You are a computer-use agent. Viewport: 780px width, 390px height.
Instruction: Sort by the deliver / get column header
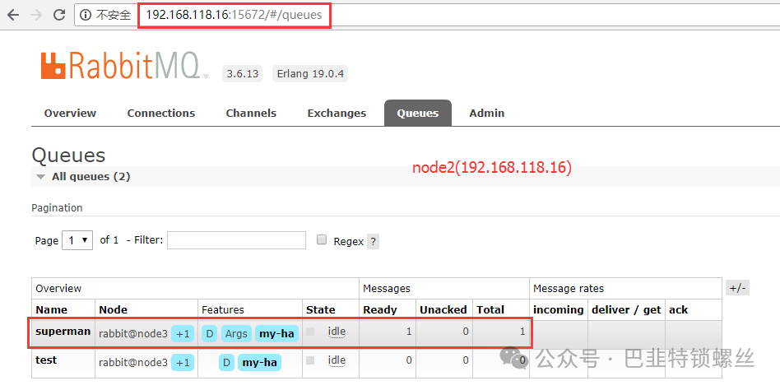point(626,309)
